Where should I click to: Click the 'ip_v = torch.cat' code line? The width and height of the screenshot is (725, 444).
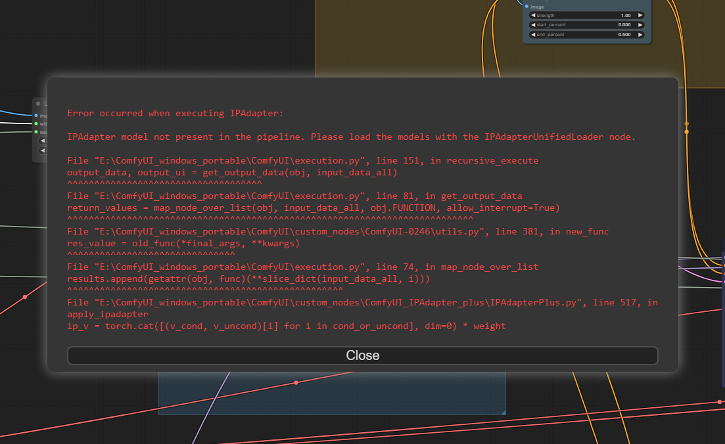click(287, 326)
